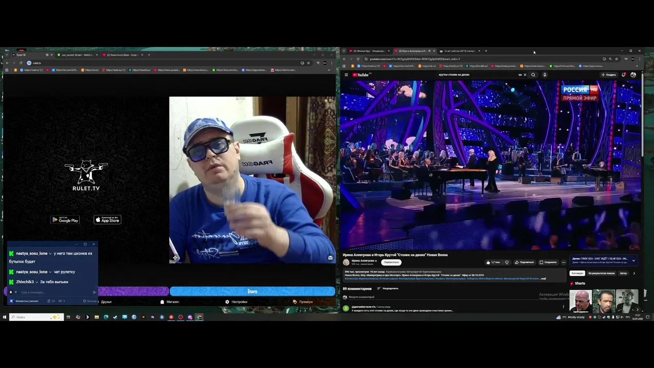654x368 pixels.
Task: Show hidden bookmarks in YouTube window
Action: coord(637,66)
